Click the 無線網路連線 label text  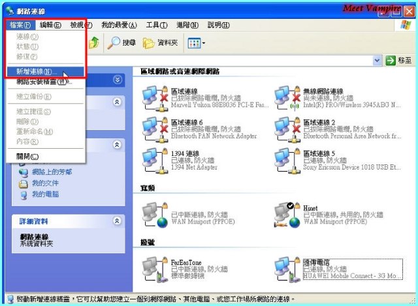point(323,91)
